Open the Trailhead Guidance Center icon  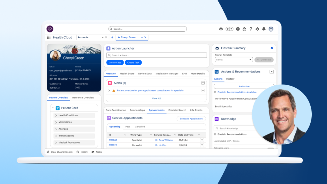(x=244, y=29)
